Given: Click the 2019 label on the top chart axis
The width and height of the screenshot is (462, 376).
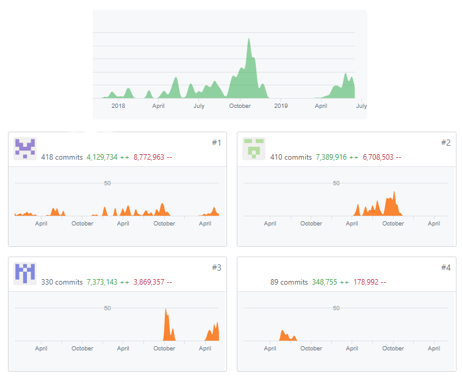Looking at the screenshot, I should pos(281,106).
